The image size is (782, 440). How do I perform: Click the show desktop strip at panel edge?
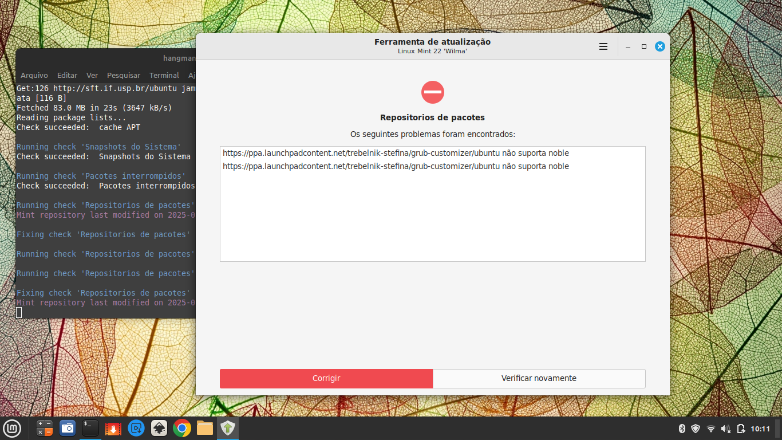(x=779, y=429)
